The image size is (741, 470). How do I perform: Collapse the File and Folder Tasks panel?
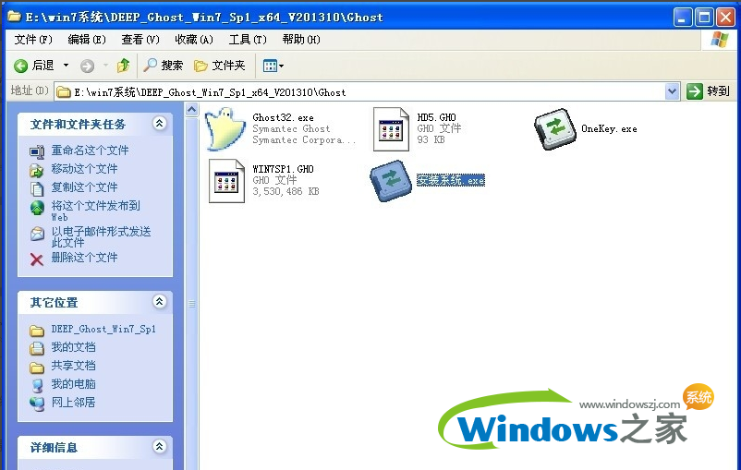(x=160, y=124)
